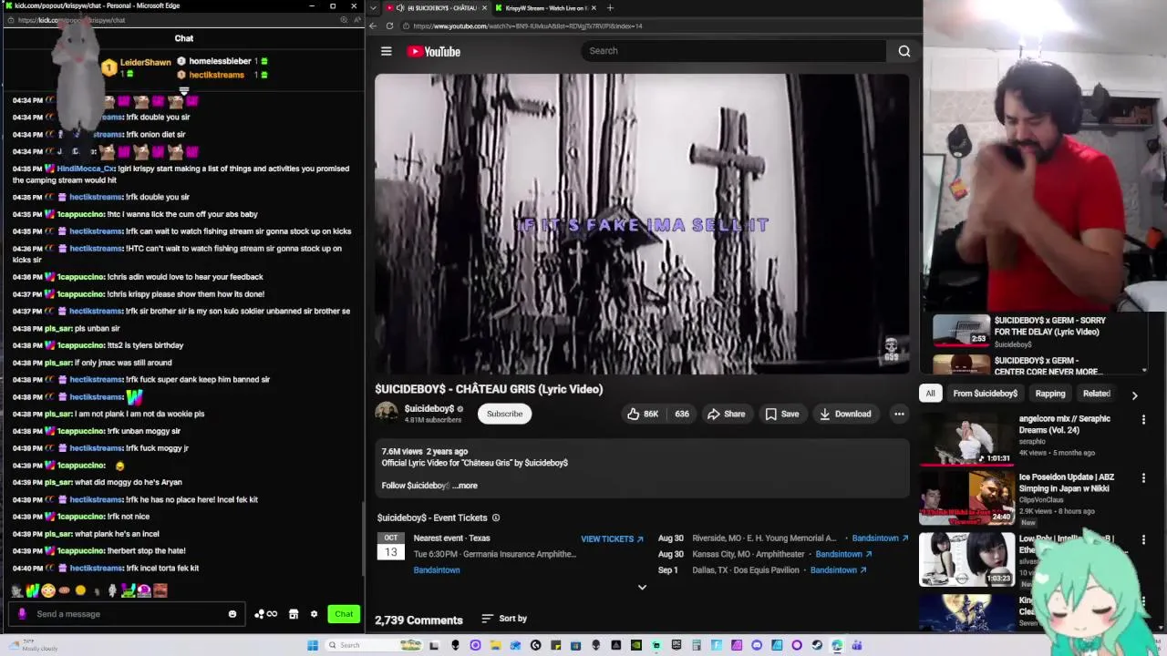Screen dimensions: 1167x656
Task: Open the $uicideboy$ channel avatar
Action: click(x=387, y=413)
